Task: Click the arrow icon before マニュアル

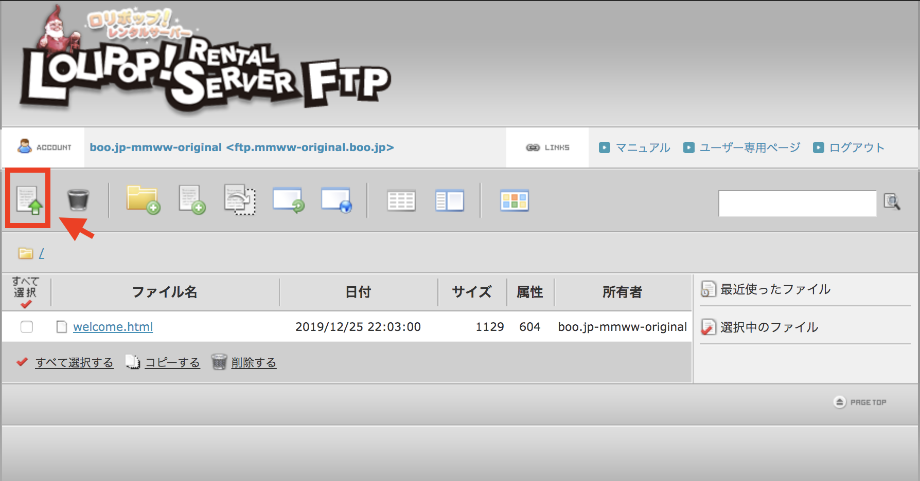Action: click(605, 147)
